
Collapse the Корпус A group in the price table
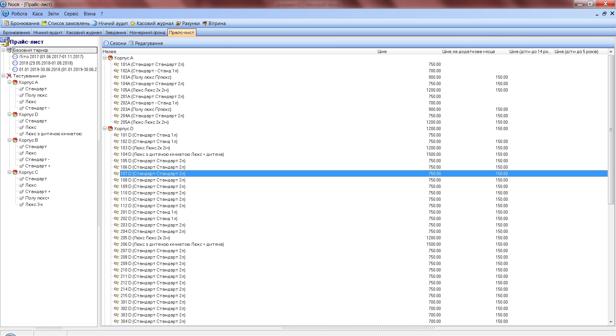coord(105,58)
